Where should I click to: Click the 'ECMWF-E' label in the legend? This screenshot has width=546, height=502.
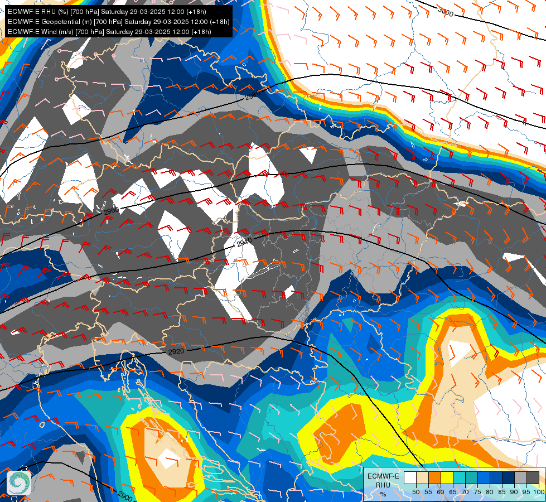coord(383,476)
